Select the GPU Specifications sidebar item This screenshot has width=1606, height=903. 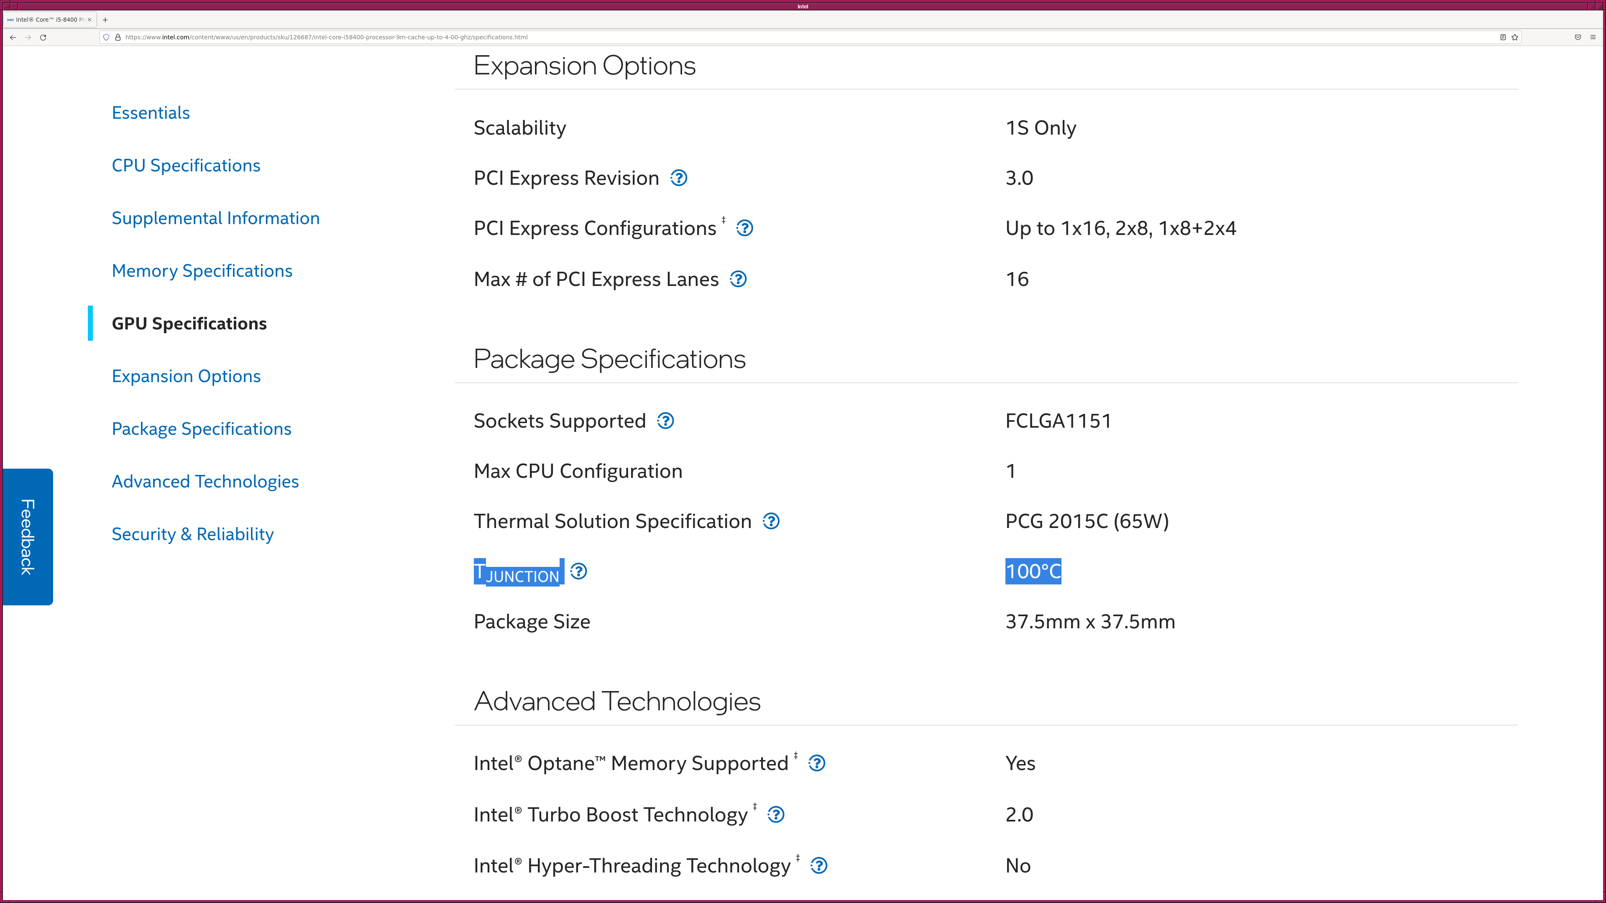point(189,322)
